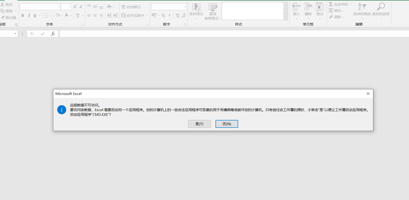Align text left
409x200 pixels.
point(89,16)
